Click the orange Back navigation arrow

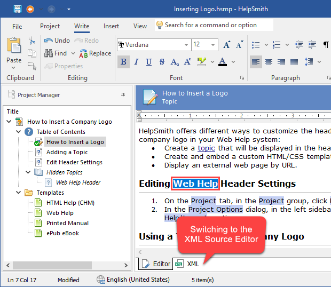tap(30, 9)
